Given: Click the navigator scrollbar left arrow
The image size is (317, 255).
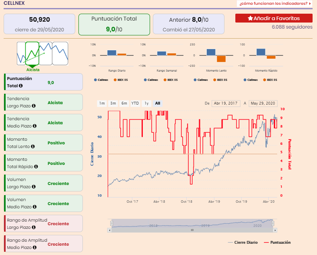Looking at the screenshot, I should (109, 230).
